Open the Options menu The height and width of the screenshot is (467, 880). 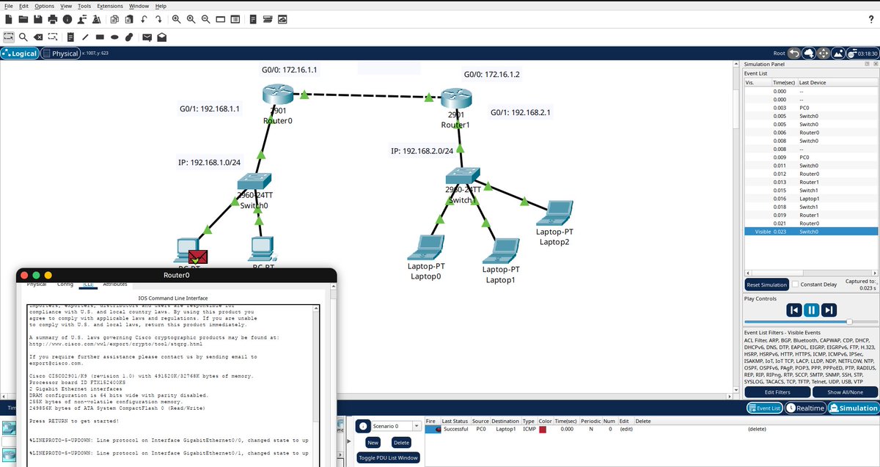tap(44, 6)
